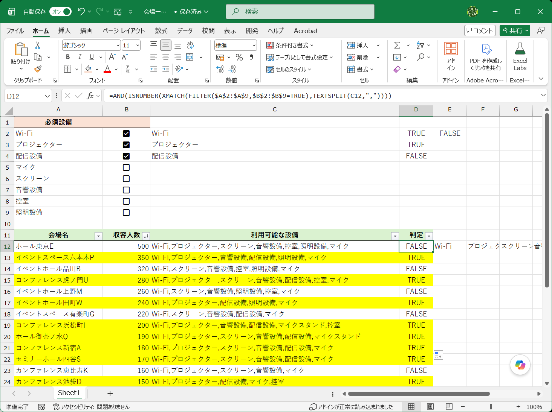The image size is (552, 412).
Task: Click the コメント button
Action: (480, 30)
